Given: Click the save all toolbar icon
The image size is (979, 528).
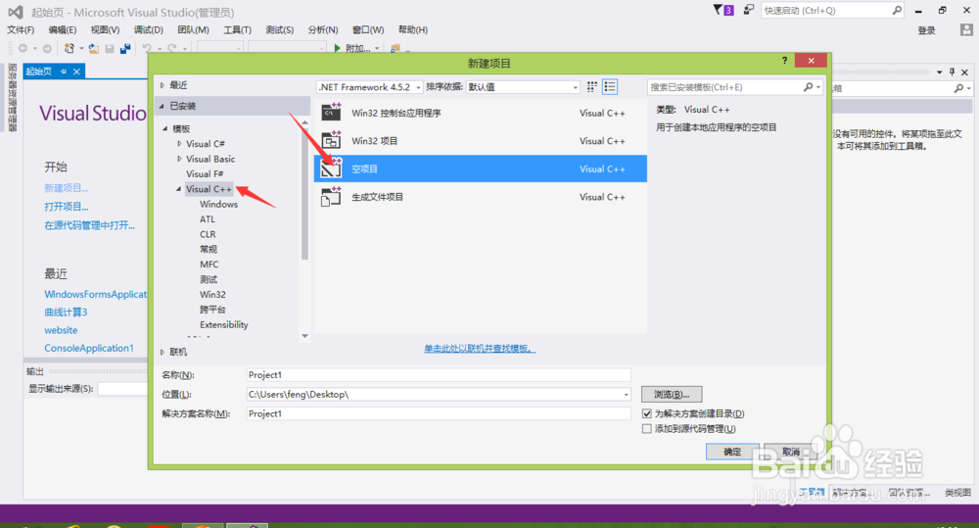Looking at the screenshot, I should (x=125, y=48).
